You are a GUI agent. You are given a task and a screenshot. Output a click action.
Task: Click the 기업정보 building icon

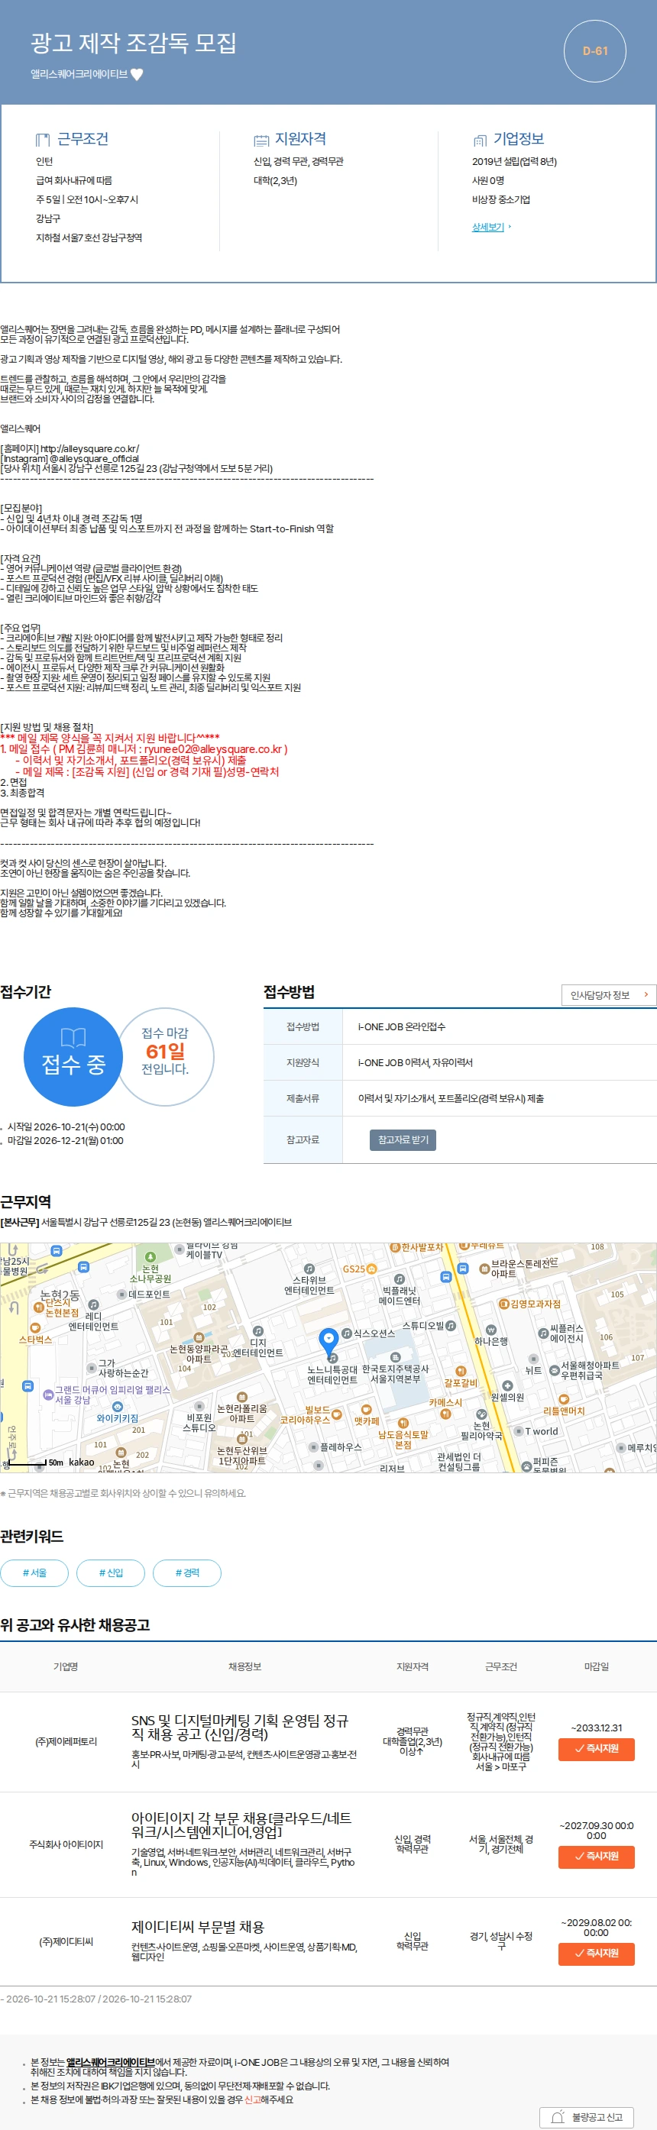[479, 140]
